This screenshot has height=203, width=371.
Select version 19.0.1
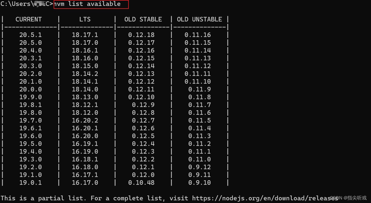click(x=31, y=183)
